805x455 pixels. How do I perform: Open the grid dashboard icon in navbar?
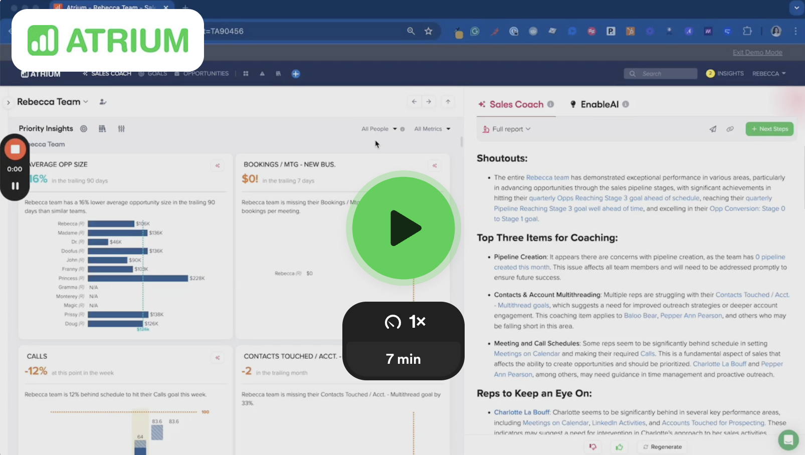tap(246, 74)
